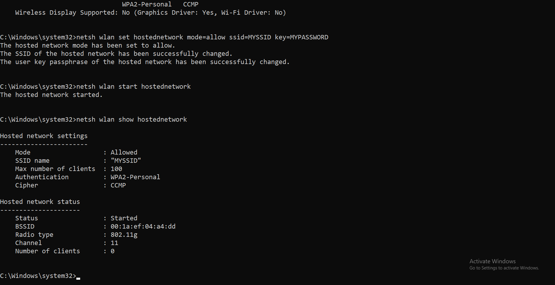Click the Max number of clients value 100
The image size is (555, 285).
116,169
